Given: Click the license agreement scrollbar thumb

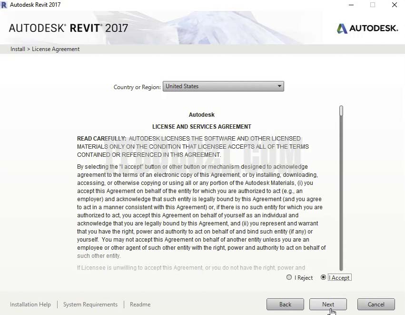Looking at the screenshot, I should click(341, 111).
